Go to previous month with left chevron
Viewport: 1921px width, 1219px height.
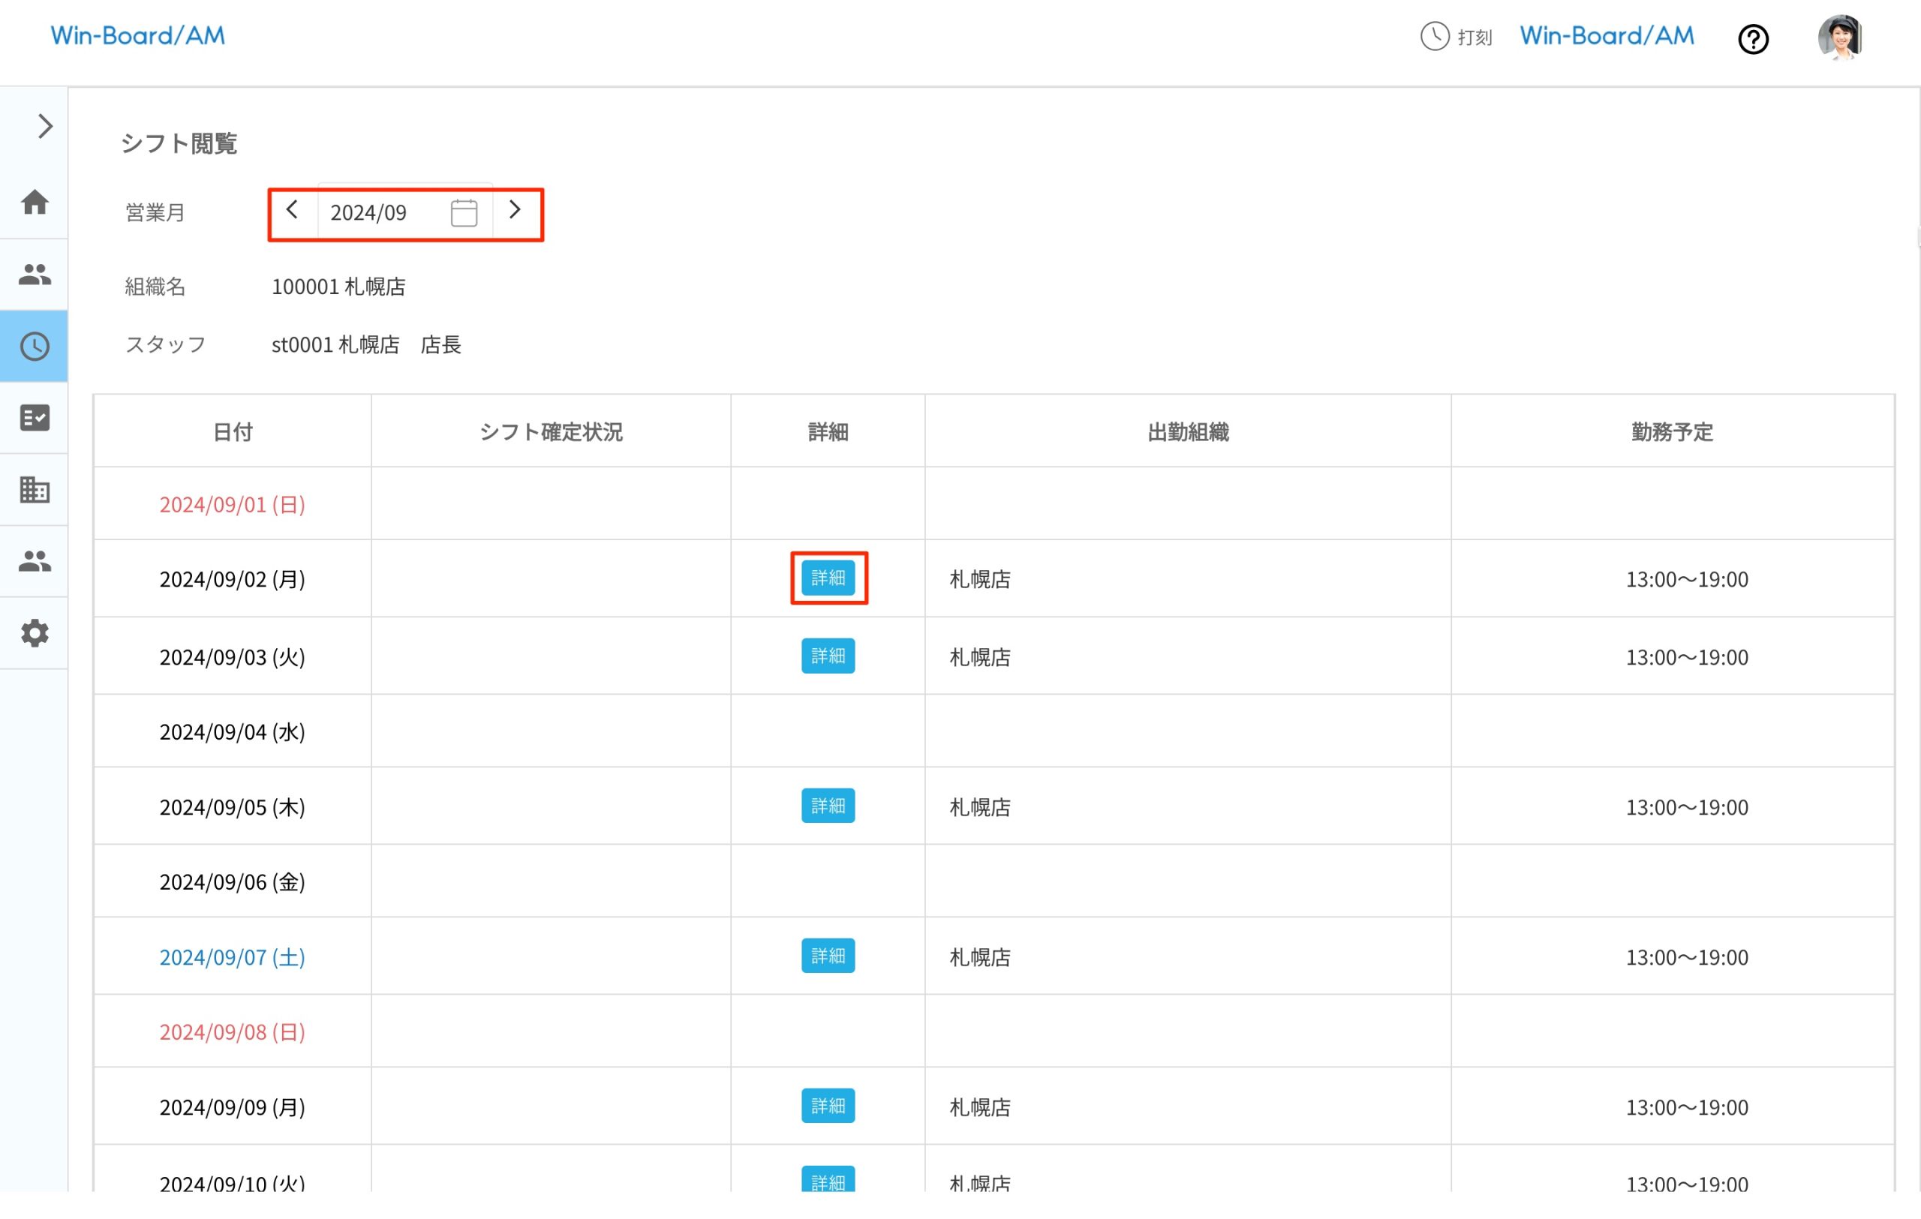click(292, 211)
